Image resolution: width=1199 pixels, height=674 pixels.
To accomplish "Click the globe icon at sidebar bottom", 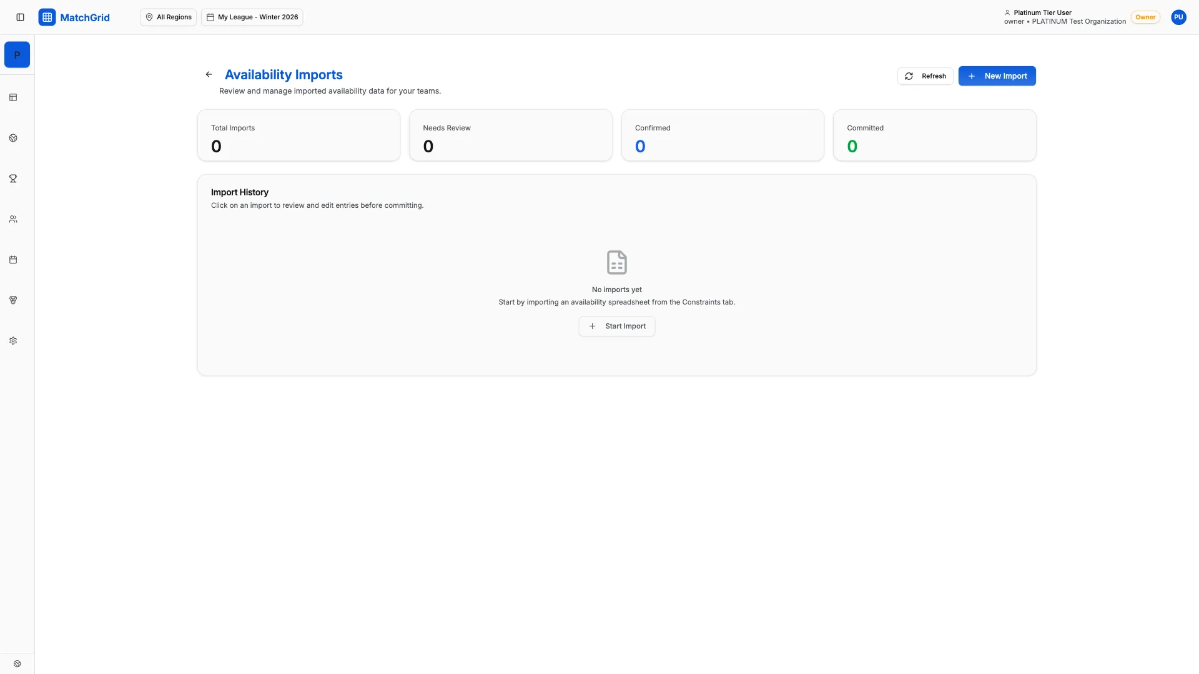I will pos(17,663).
